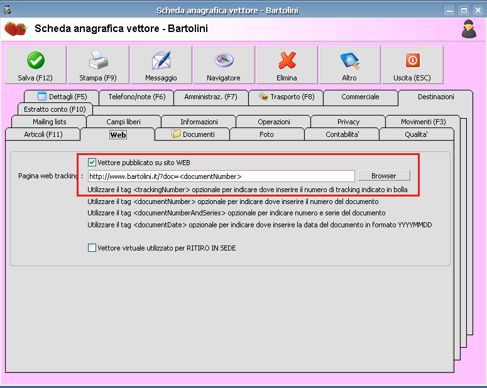The height and width of the screenshot is (388, 487).
Task: Click the documentNumber tag hint line
Action: point(233,202)
